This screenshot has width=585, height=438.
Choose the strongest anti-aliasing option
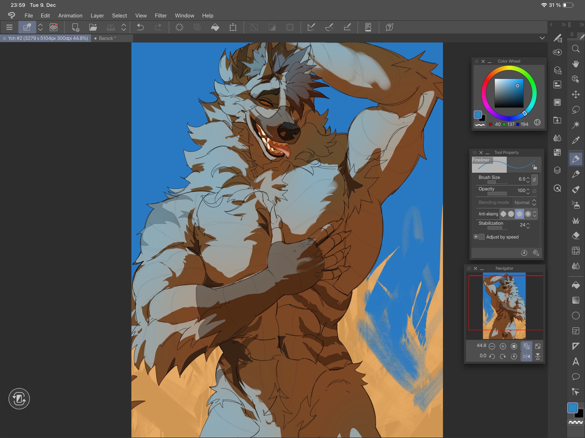[528, 214]
